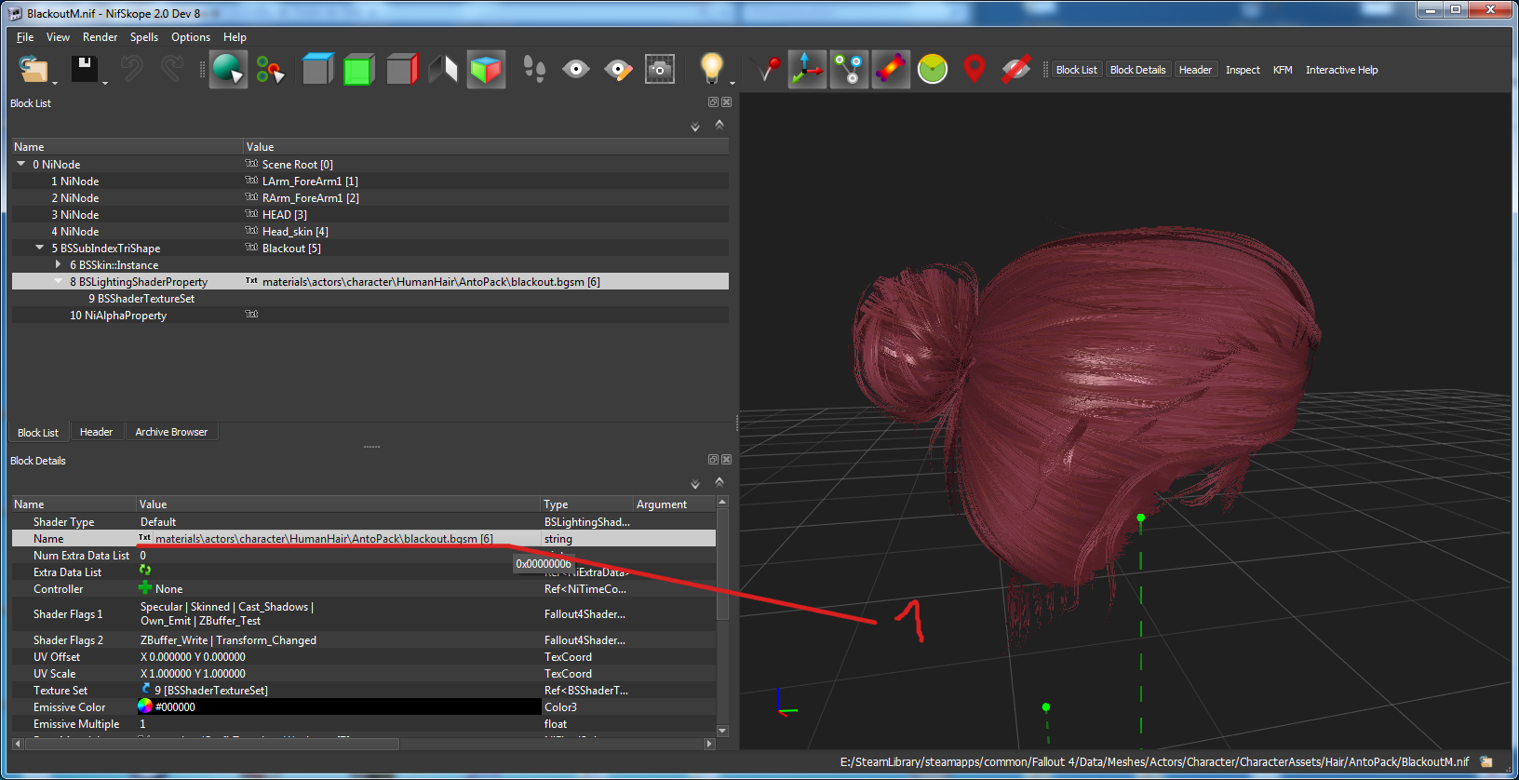The height and width of the screenshot is (780, 1519).
Task: Click the Controller green plus icon
Action: click(145, 587)
